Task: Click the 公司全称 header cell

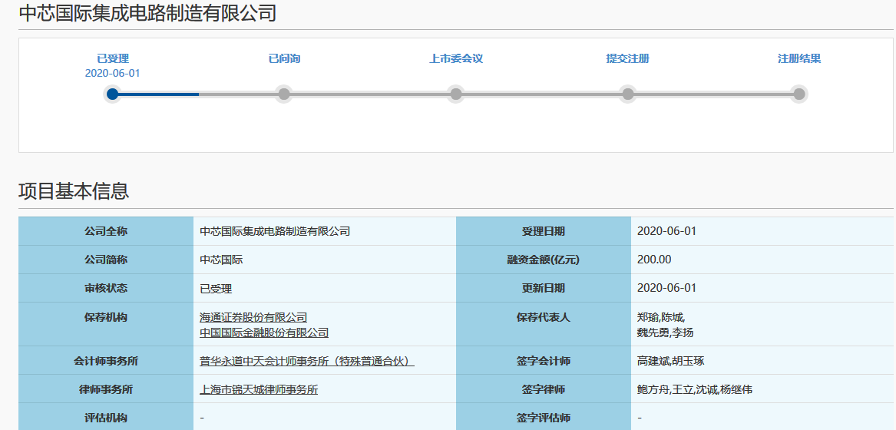Action: click(106, 231)
